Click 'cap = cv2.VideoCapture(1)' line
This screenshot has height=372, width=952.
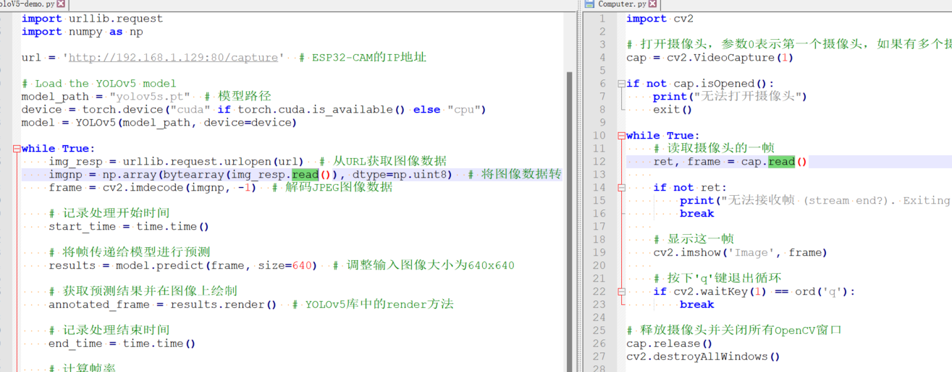pyautogui.click(x=710, y=58)
